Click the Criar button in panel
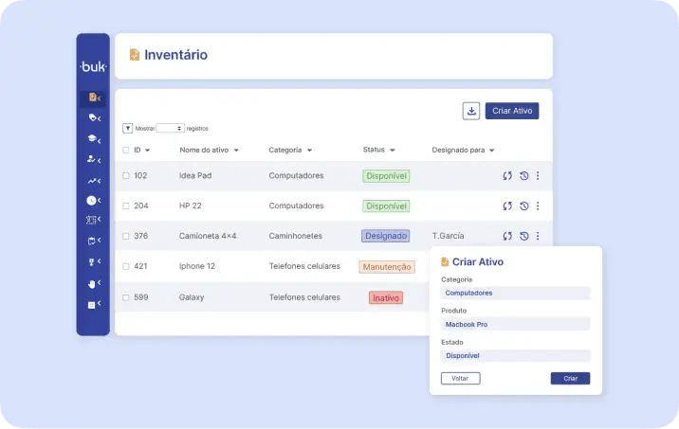 (570, 379)
